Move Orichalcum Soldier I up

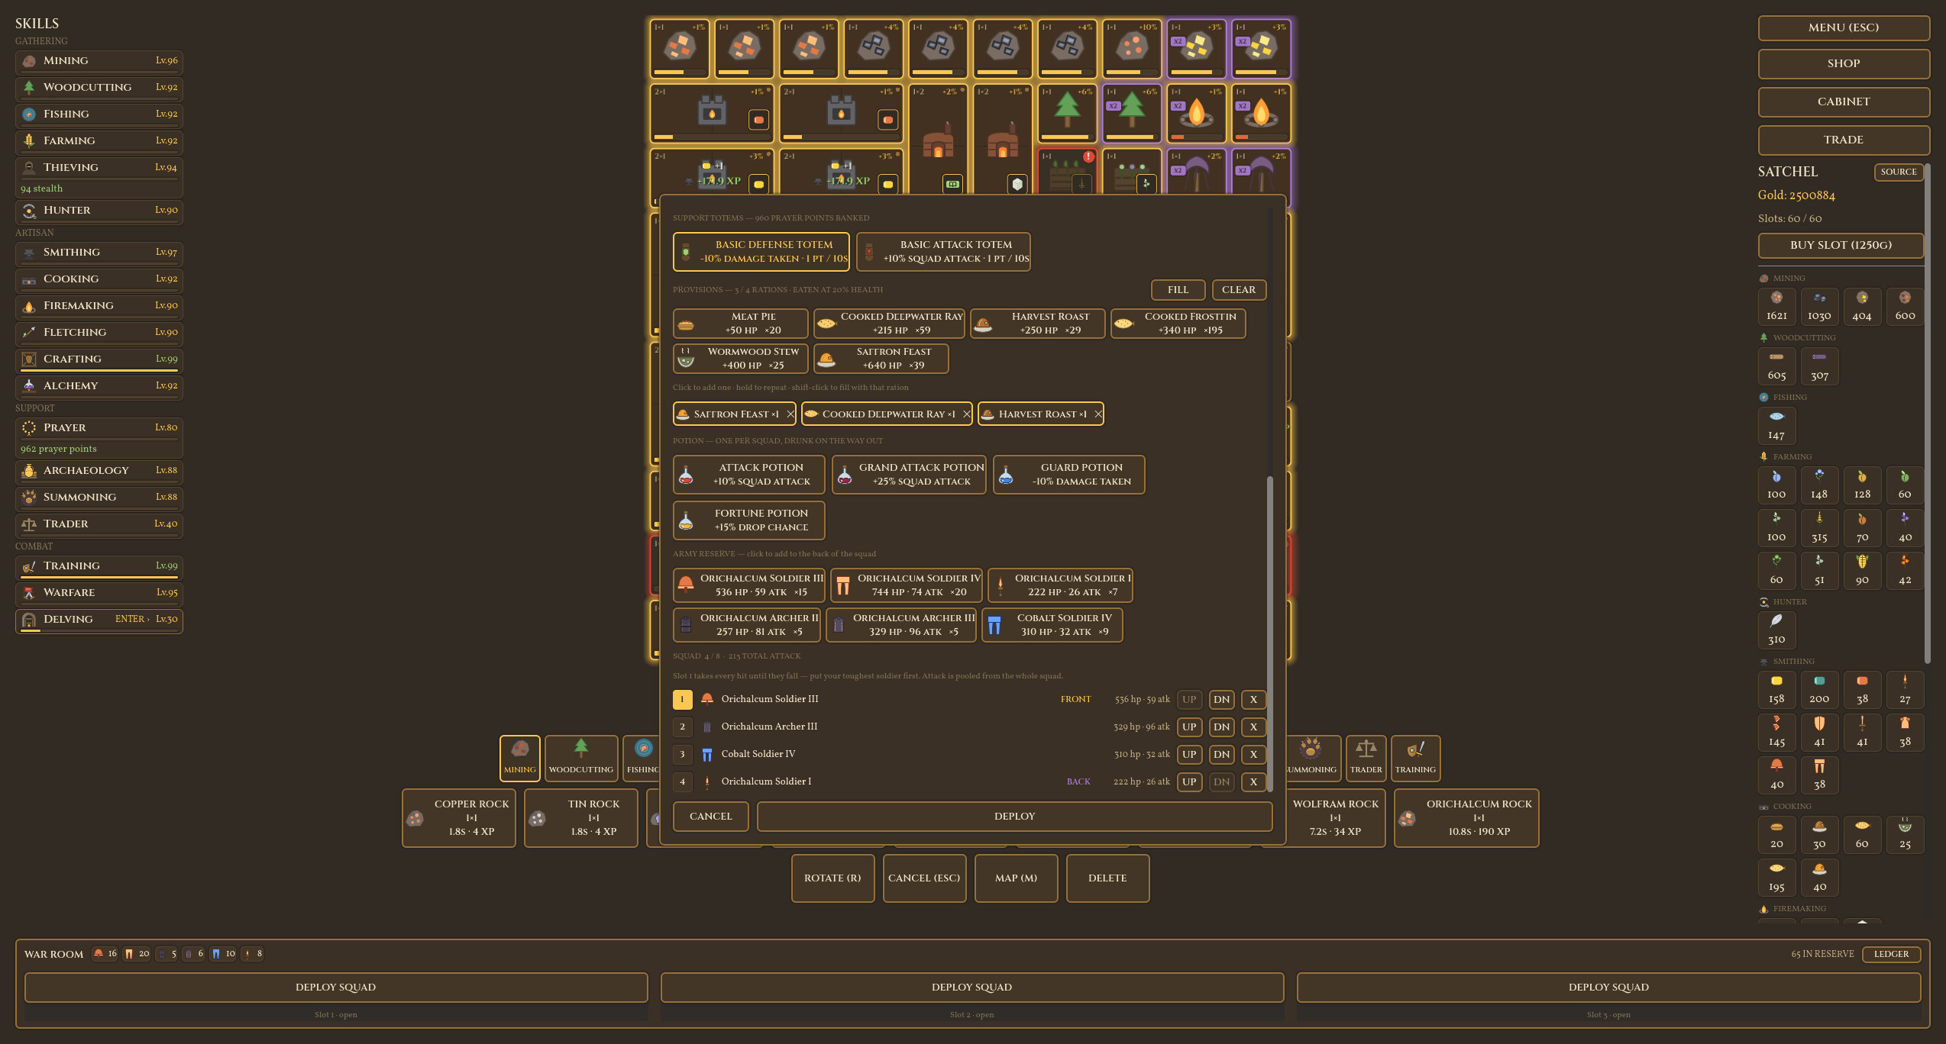(1189, 781)
